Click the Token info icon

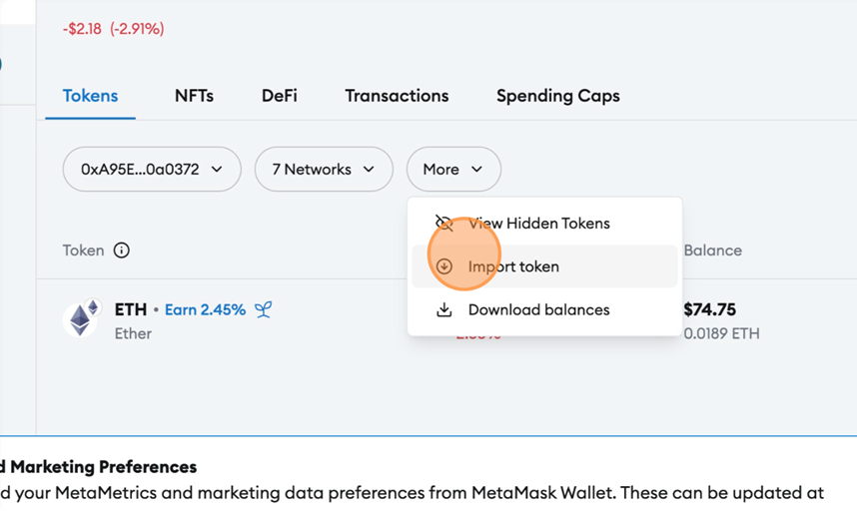pos(121,251)
